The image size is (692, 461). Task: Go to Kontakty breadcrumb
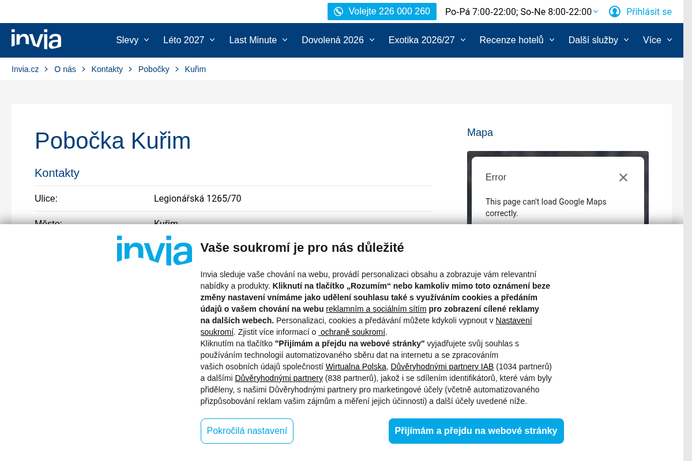(107, 69)
